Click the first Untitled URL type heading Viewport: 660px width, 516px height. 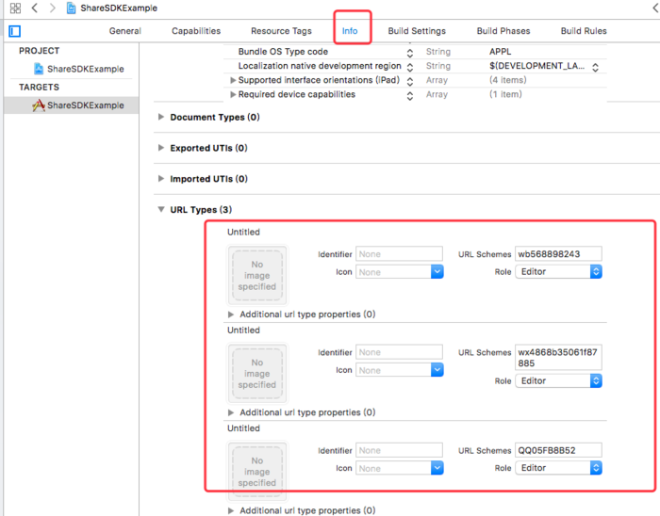click(243, 232)
